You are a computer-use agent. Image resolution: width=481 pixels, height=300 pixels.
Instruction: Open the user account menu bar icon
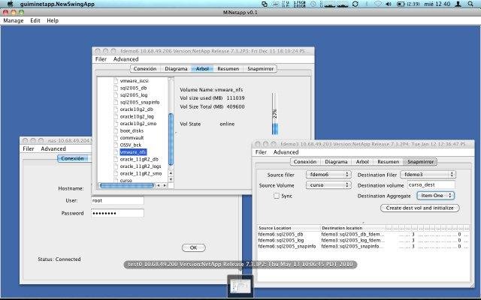point(458,4)
